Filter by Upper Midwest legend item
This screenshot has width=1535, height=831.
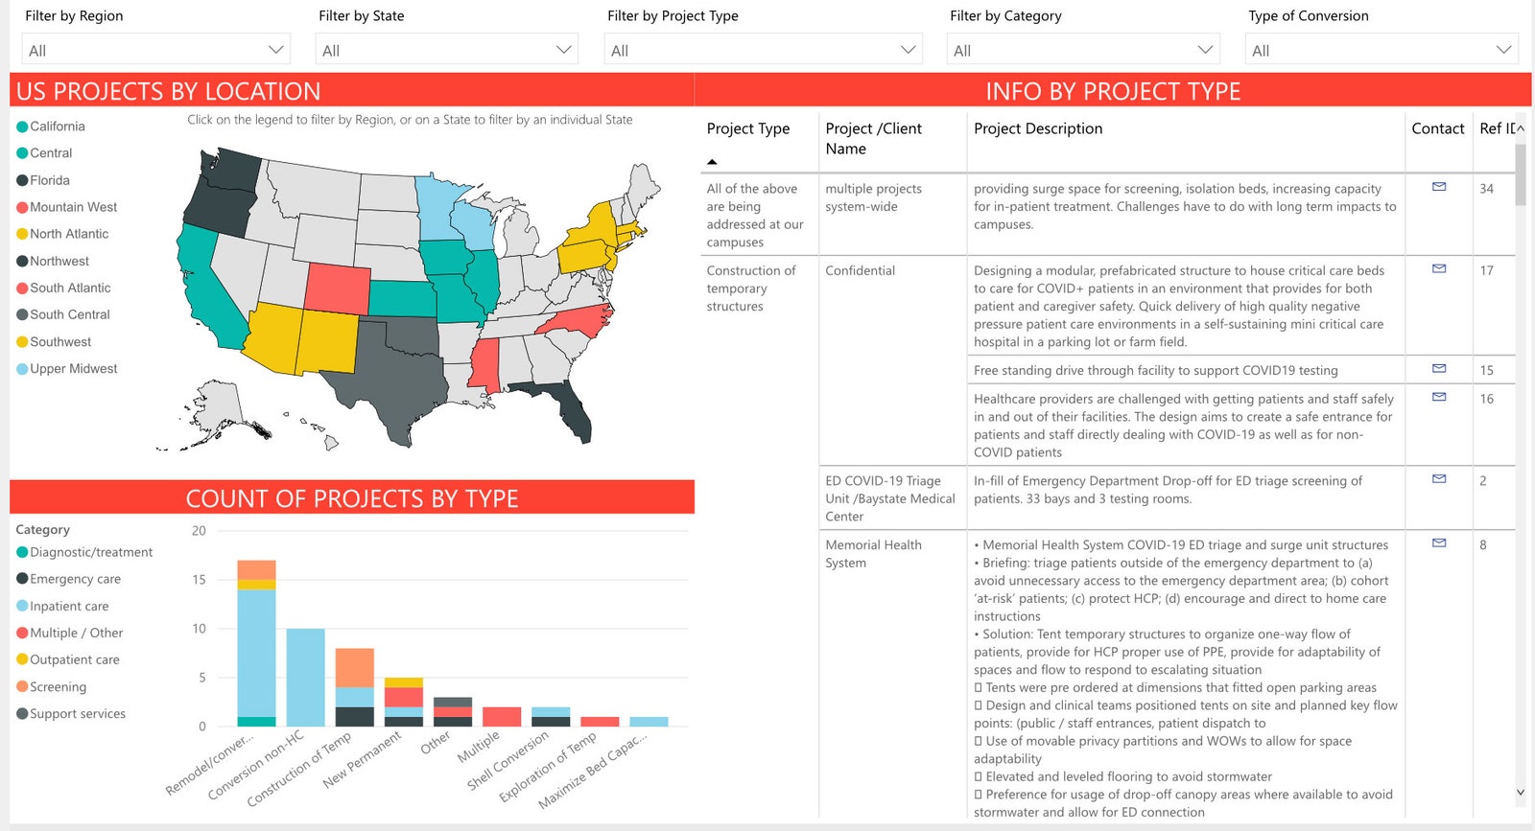point(67,368)
